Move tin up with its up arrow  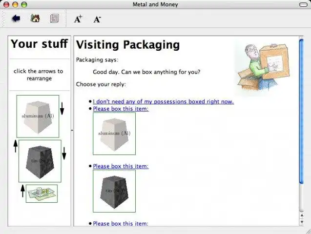click(x=16, y=146)
